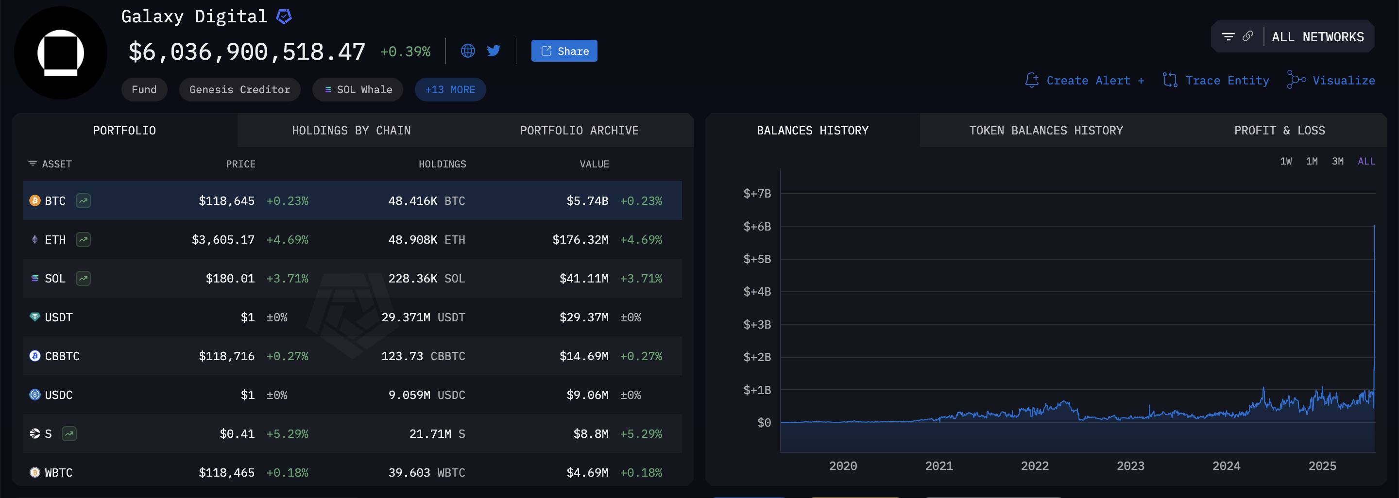
Task: Sort by the PRICE column header
Action: coord(240,164)
